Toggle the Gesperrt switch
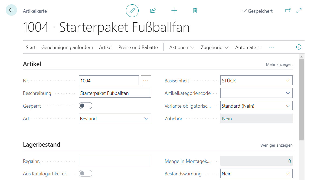The height and width of the screenshot is (180, 327). [x=86, y=106]
